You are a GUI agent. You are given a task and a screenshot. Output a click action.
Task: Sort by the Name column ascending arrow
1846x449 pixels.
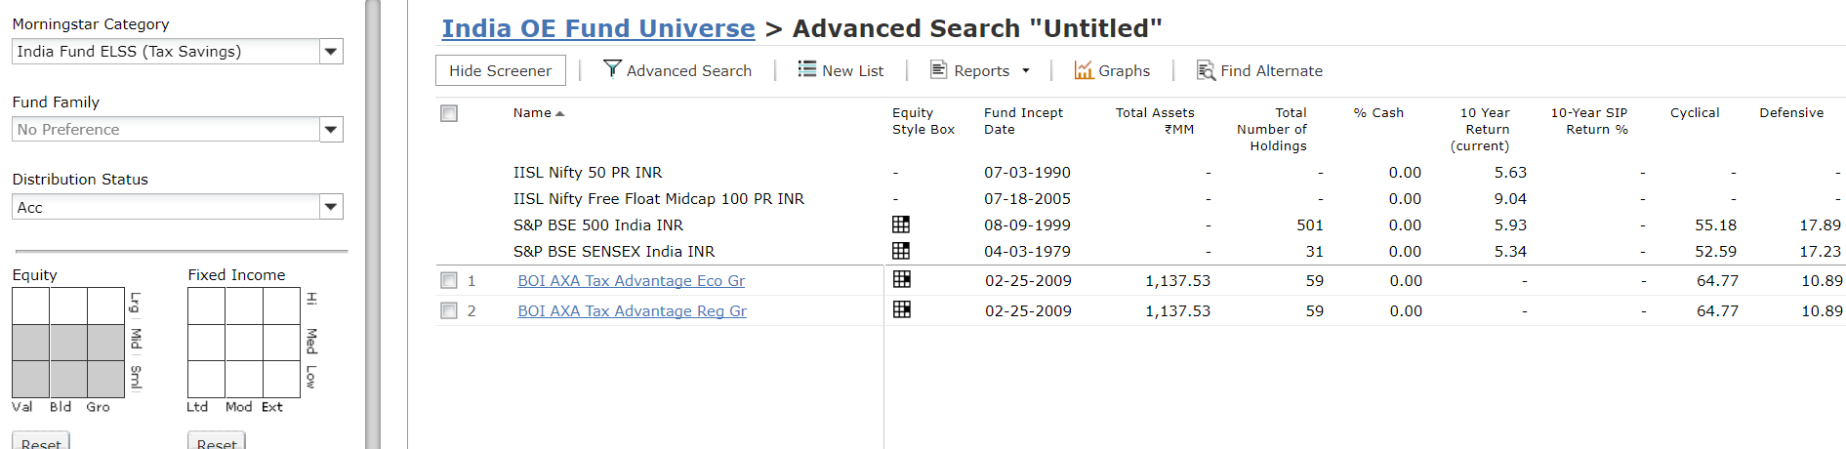tap(560, 113)
